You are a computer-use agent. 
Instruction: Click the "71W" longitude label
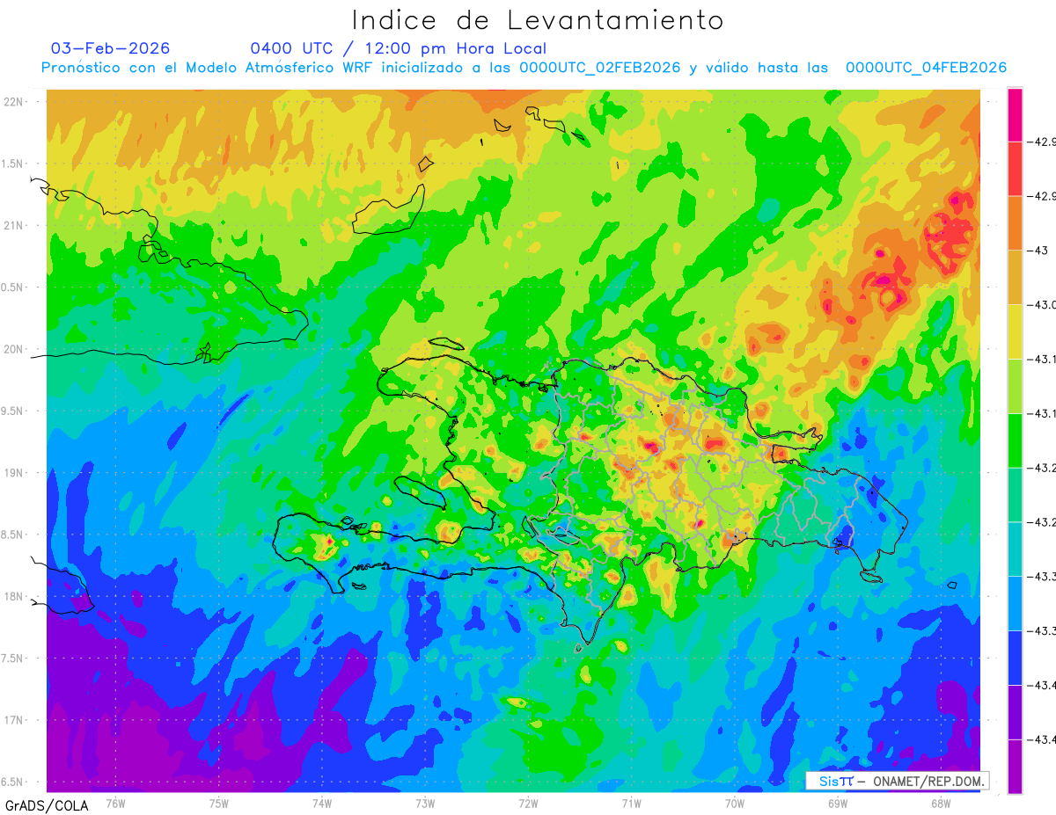pyautogui.click(x=631, y=803)
